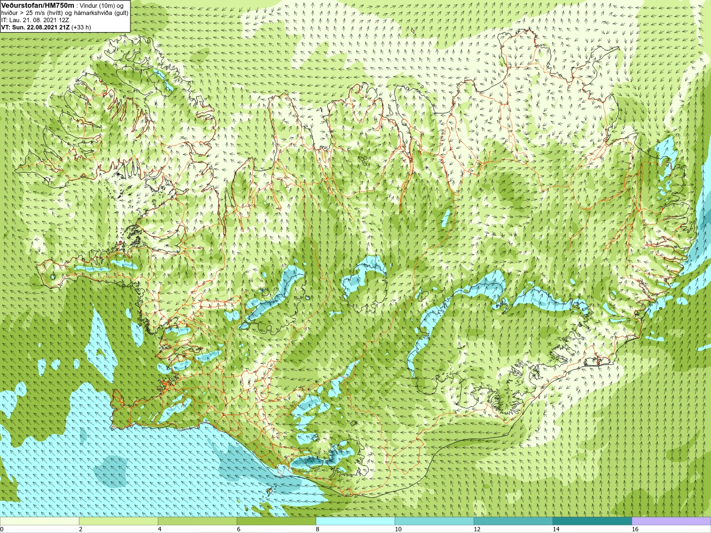
Task: Click the "hviður > 25 m/s (hvítt)" line
Action: click(x=32, y=13)
